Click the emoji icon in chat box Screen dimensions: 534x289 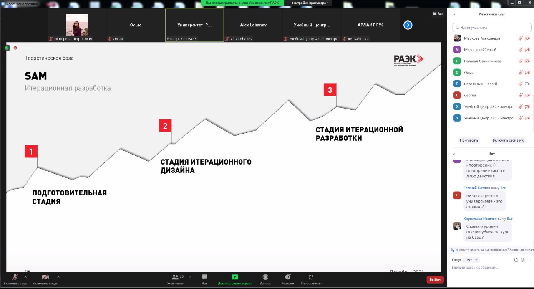click(522, 260)
